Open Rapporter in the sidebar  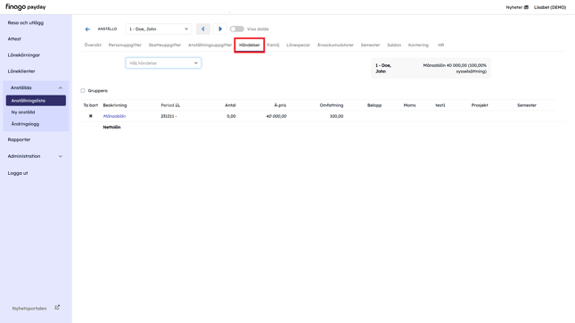tap(19, 140)
